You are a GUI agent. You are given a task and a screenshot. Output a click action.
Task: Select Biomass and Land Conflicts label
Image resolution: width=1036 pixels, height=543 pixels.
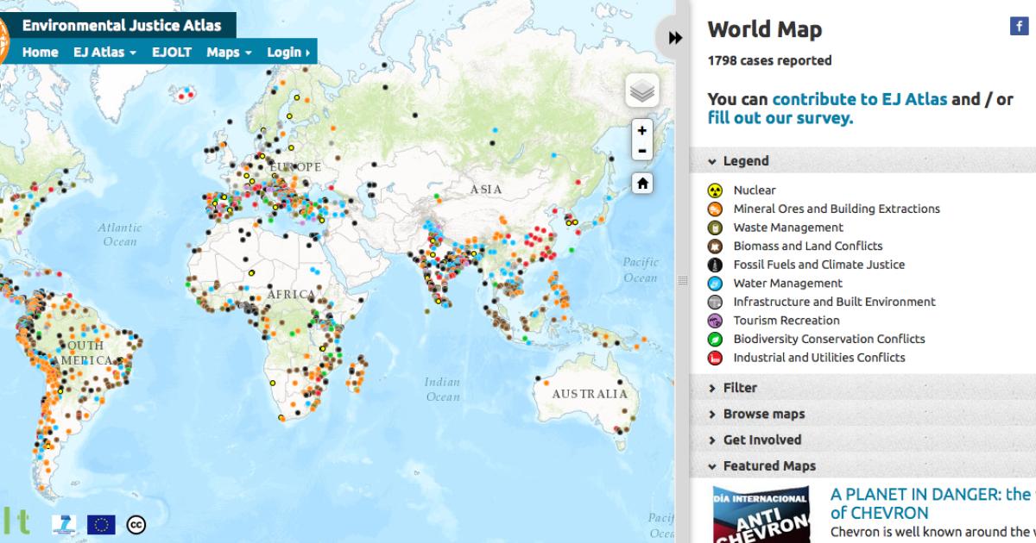click(x=808, y=247)
